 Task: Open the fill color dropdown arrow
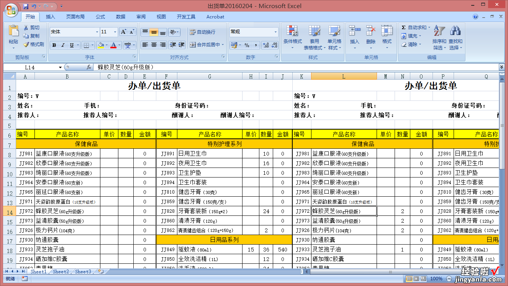pyautogui.click(x=107, y=45)
